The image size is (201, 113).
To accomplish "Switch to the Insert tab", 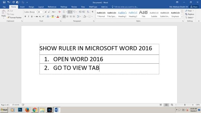I will (22, 7).
